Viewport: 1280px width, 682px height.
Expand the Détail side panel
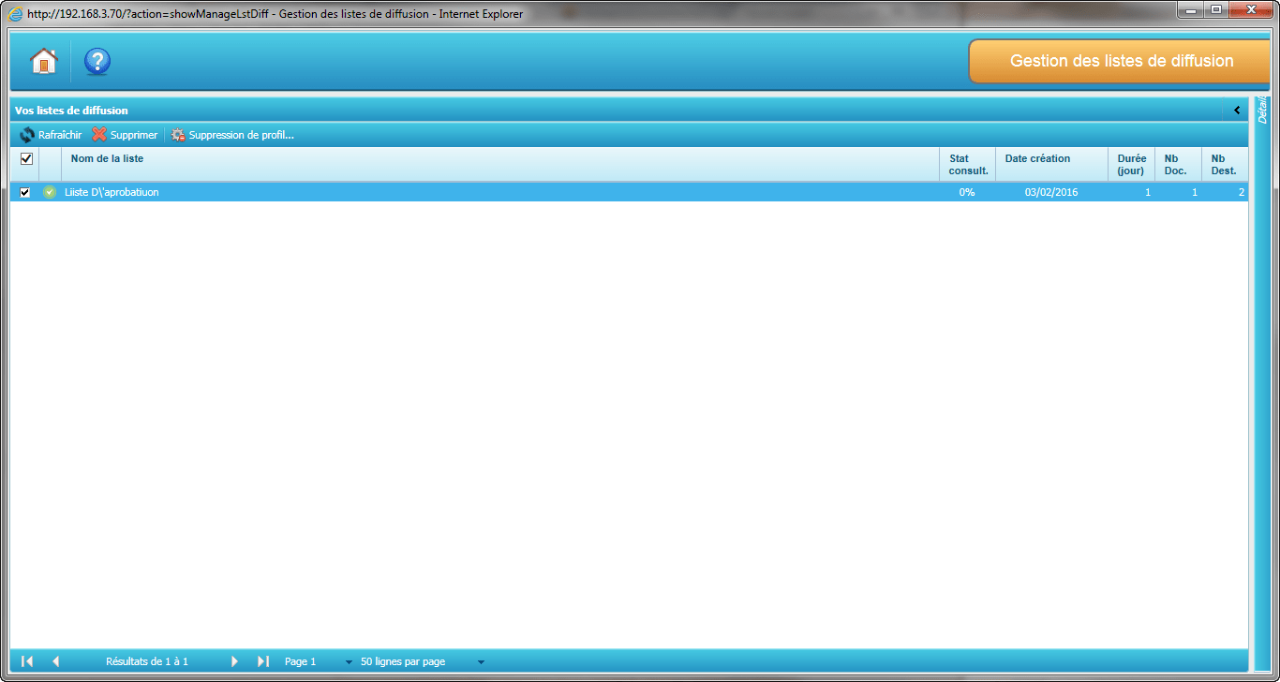(1262, 111)
